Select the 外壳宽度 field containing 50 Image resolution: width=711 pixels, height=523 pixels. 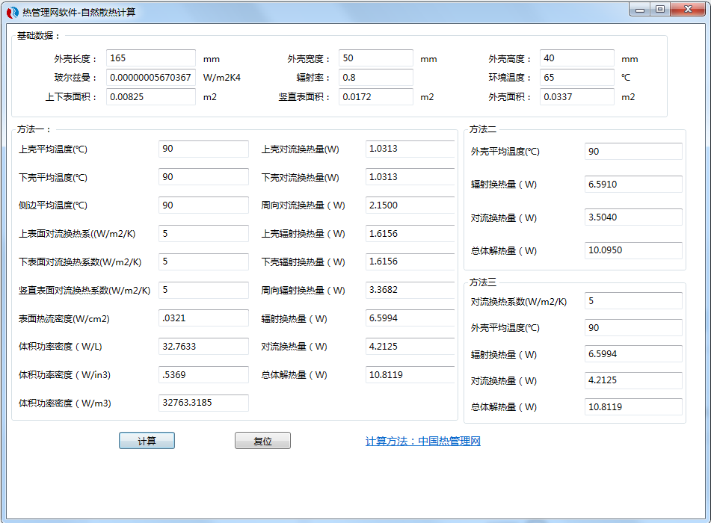point(375,58)
